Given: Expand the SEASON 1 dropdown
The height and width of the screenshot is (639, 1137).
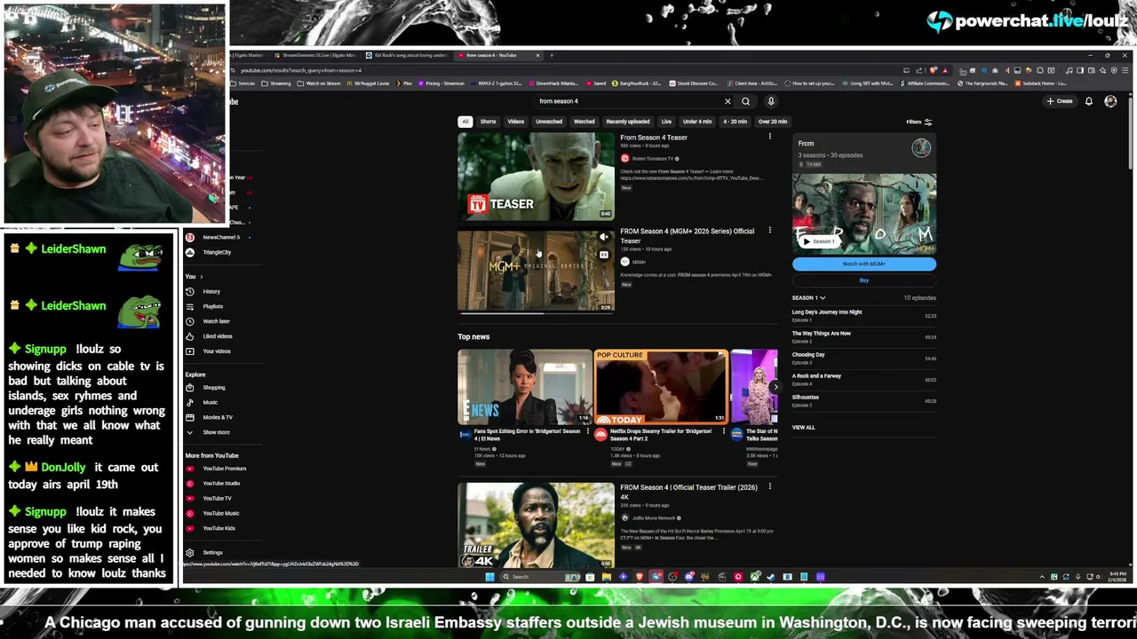Looking at the screenshot, I should [x=809, y=298].
